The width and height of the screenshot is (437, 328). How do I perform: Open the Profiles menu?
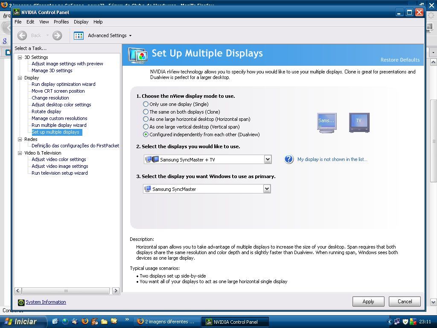(61, 22)
